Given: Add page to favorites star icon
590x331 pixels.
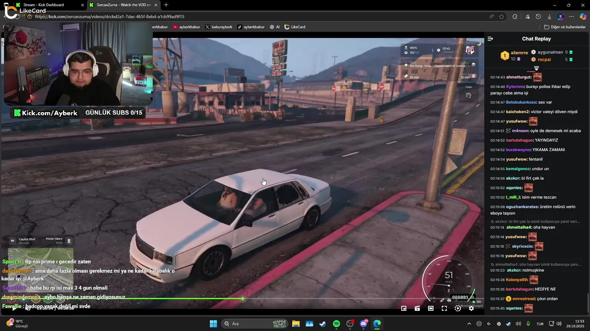Looking at the screenshot, I should pyautogui.click(x=501, y=17).
